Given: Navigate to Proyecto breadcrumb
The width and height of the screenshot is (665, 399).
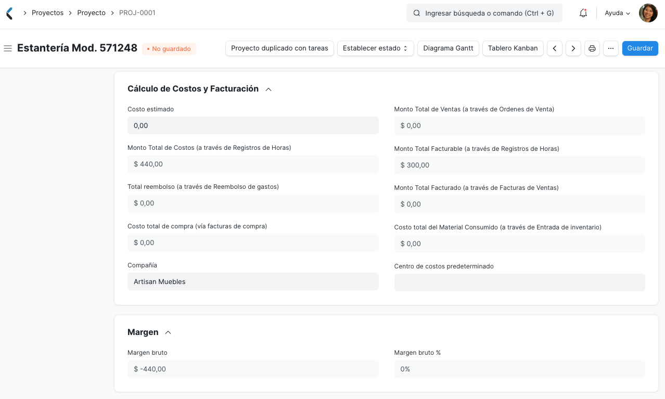Looking at the screenshot, I should pyautogui.click(x=92, y=13).
